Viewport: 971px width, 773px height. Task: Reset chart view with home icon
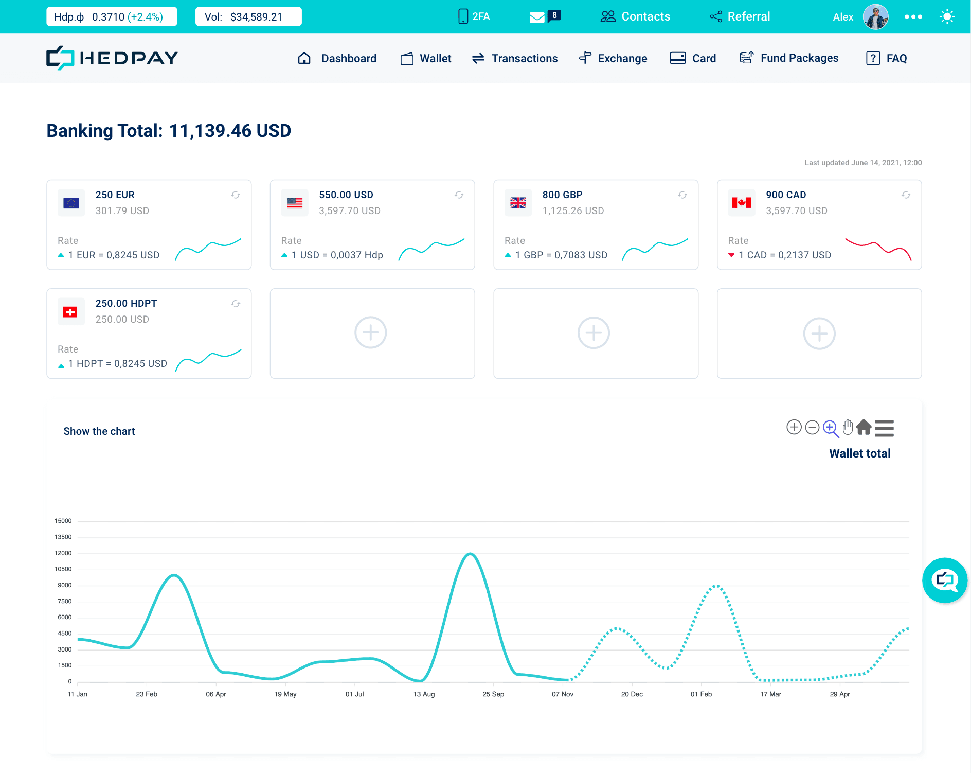[864, 427]
